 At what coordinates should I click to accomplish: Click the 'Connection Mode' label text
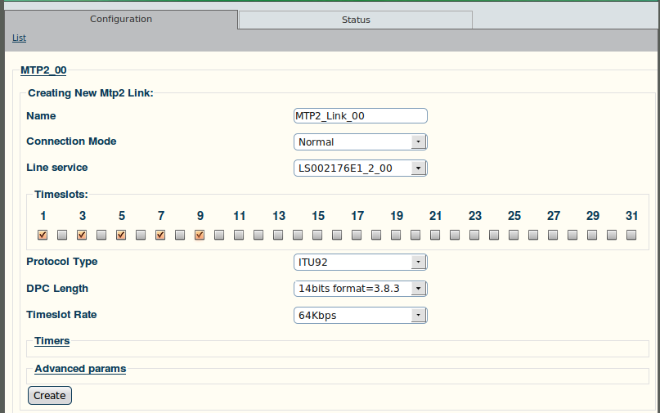coord(71,141)
